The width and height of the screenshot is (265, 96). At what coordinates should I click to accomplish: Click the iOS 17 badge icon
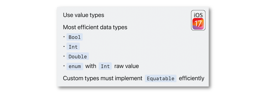(198, 20)
